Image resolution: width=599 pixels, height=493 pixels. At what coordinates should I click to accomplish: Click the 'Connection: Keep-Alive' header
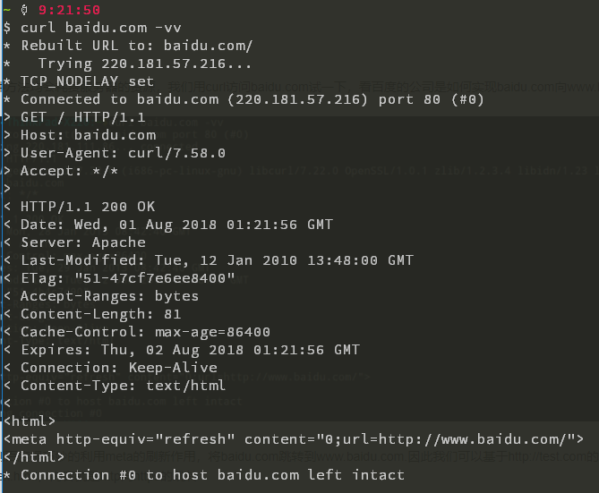(119, 368)
